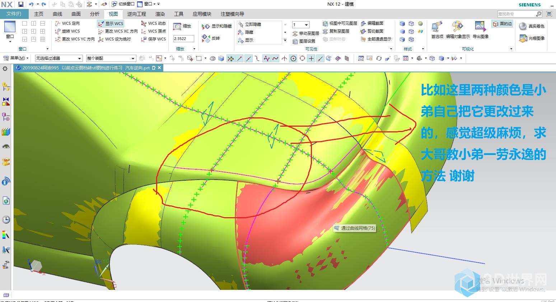Expand the 窗口 group options arrow
This screenshot has width=556, height=302.
coord(47,49)
